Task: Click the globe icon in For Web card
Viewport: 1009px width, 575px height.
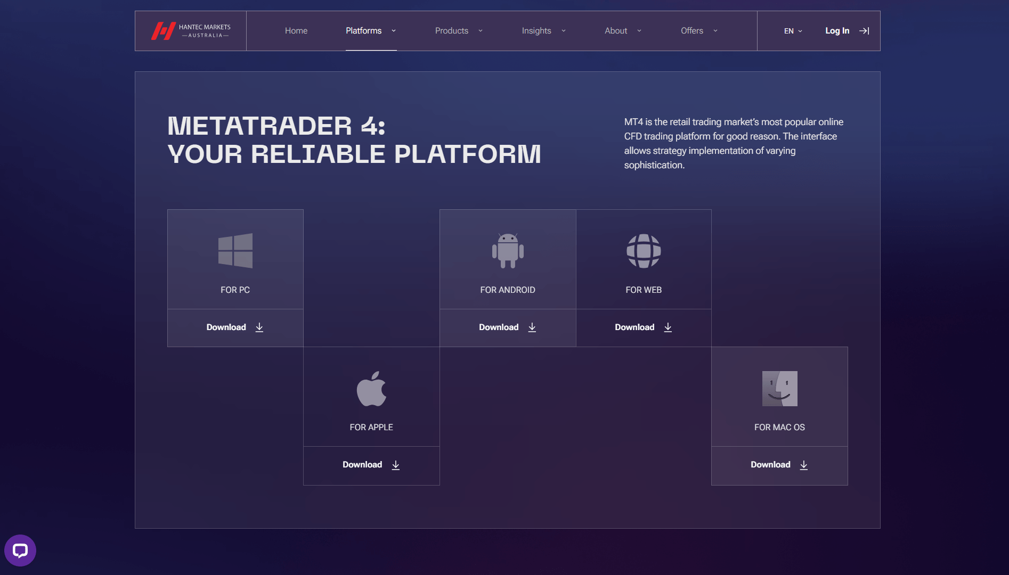Action: pos(644,251)
